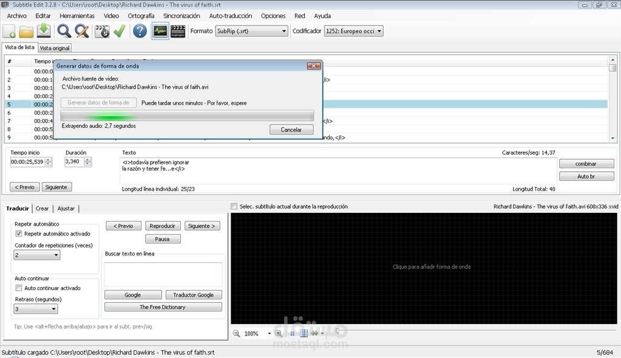Click the green double-arrow waveform icon
Screen dimensions: 621x358
[x=314, y=334]
